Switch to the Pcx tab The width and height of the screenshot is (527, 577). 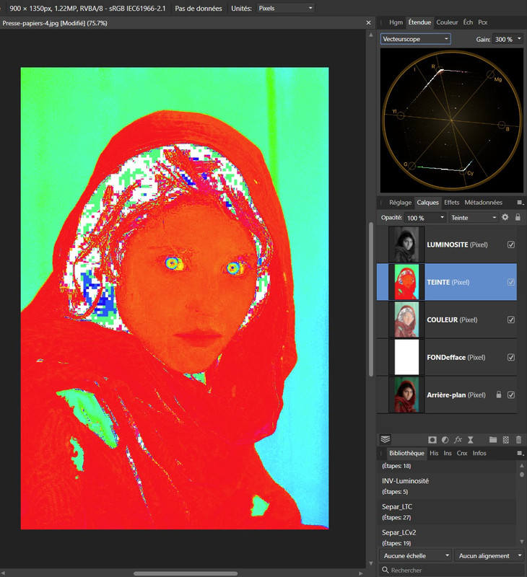pos(483,22)
